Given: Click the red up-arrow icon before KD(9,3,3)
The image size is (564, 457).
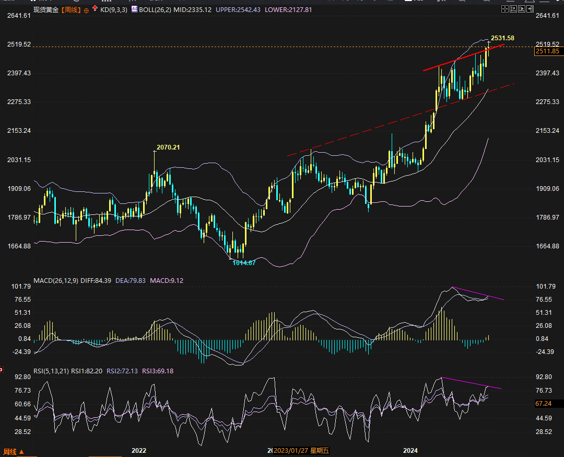Looking at the screenshot, I should point(95,9).
